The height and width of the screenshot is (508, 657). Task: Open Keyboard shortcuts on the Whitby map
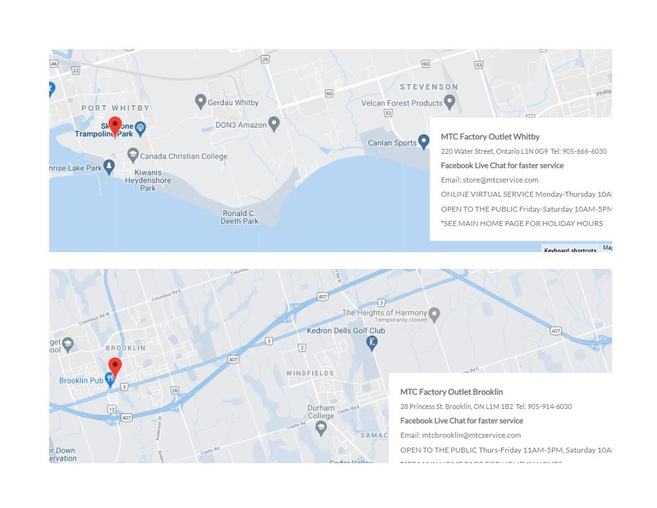[570, 250]
